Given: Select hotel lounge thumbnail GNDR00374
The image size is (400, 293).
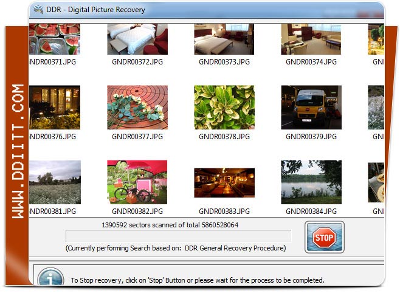Looking at the screenshot, I should point(311,39).
